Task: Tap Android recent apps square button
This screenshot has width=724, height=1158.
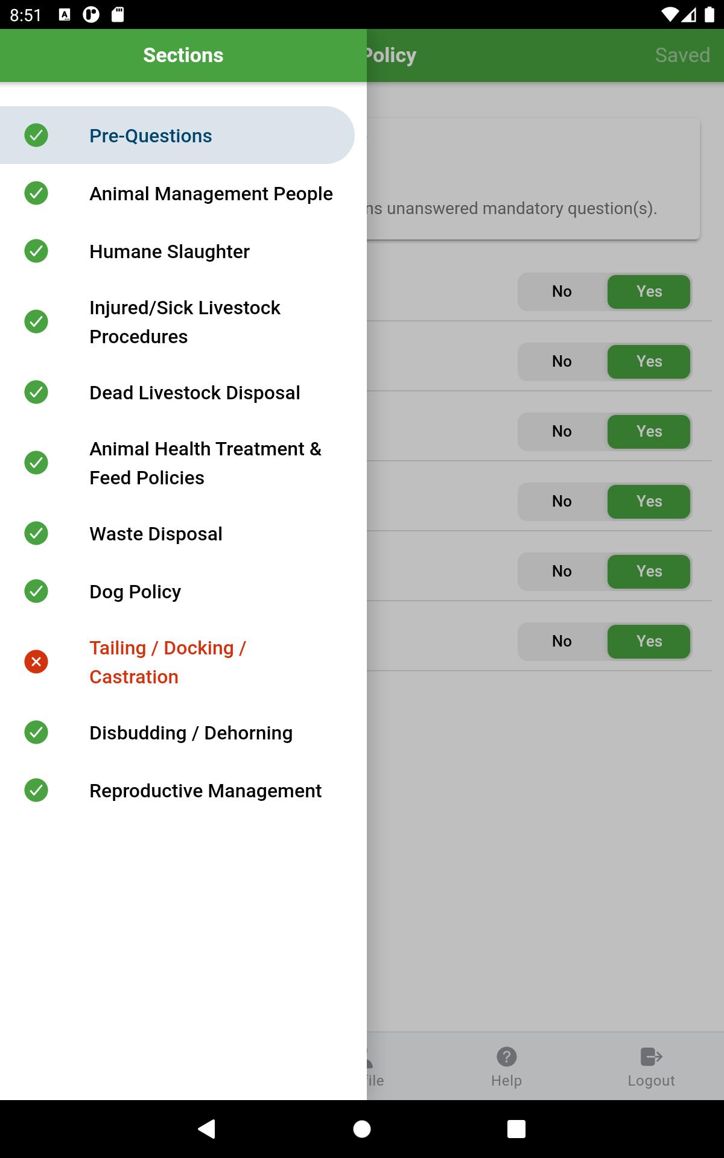Action: coord(516,1129)
